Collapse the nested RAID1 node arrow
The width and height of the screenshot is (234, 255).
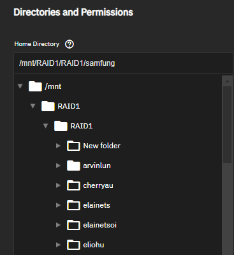point(45,126)
